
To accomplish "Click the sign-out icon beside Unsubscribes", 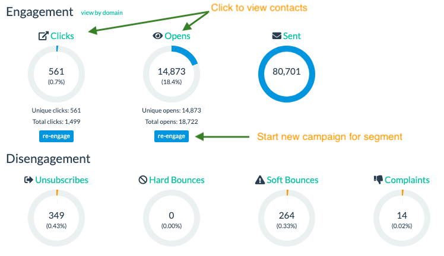I will tap(28, 180).
